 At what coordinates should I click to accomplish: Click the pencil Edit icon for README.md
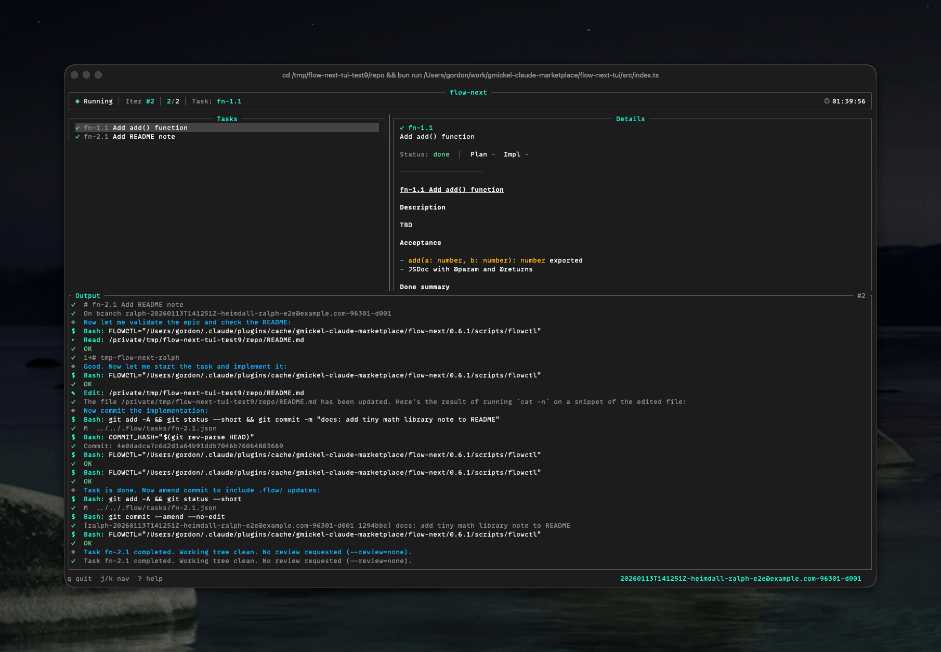pos(74,393)
